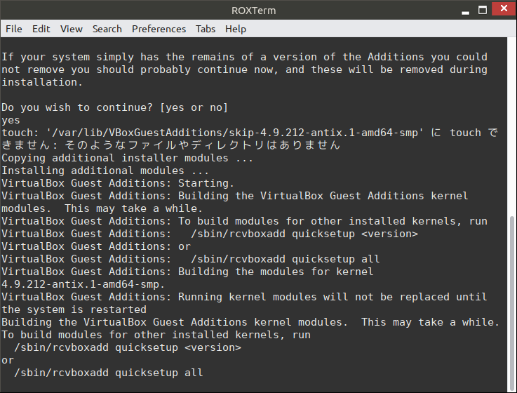This screenshot has height=393, width=517.
Task: Click 'modules. This may take a while.' line
Action: (x=102, y=208)
